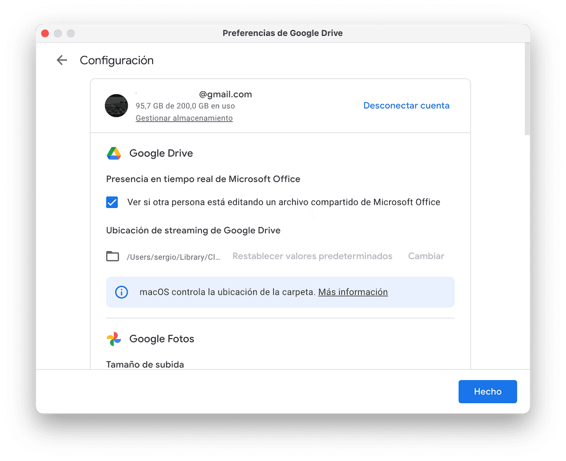Uncheck the Microsoft Office real-time presence checkbox

click(x=112, y=202)
